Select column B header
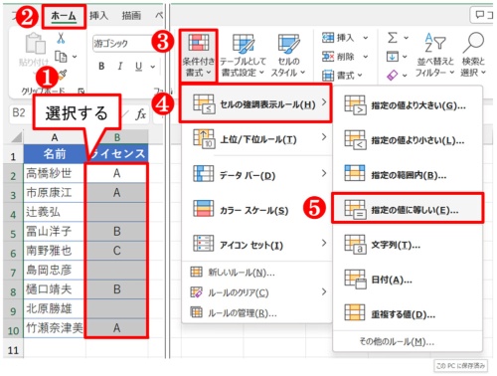497x376 pixels. tap(117, 137)
